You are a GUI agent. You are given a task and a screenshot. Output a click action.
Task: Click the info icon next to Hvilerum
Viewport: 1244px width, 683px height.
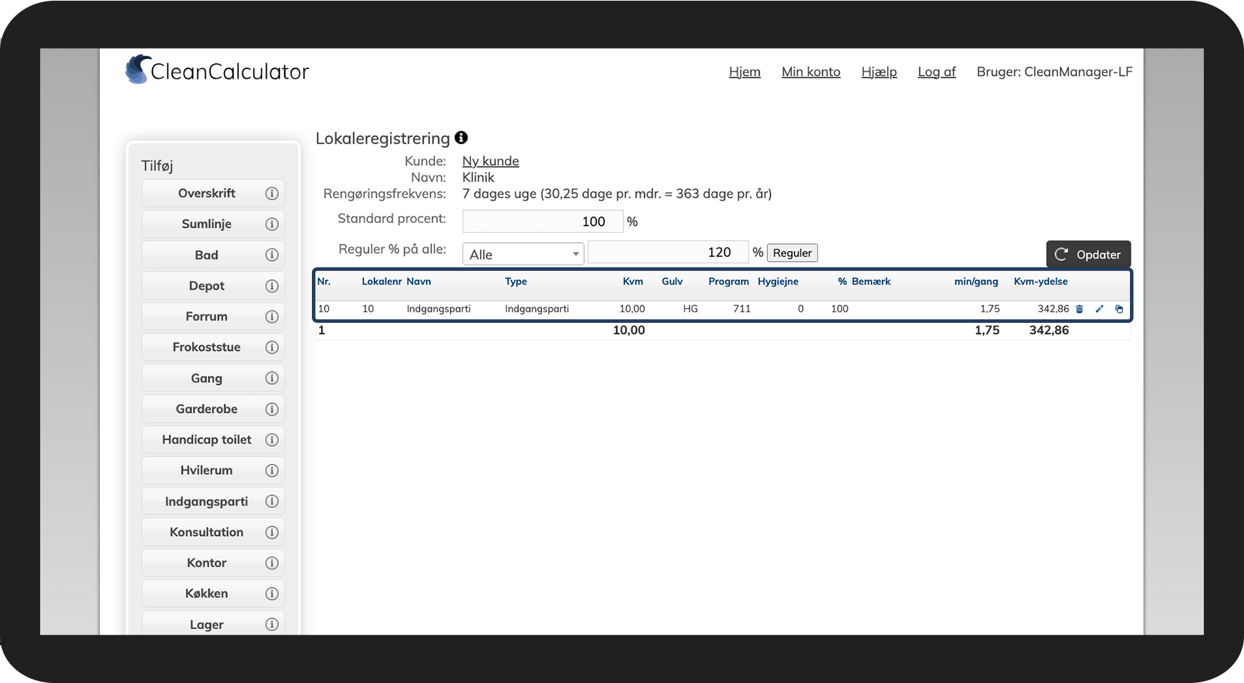272,471
